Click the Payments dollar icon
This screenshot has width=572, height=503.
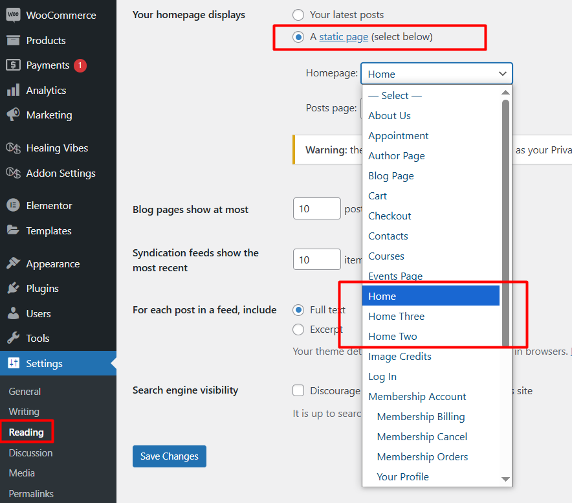coord(13,65)
